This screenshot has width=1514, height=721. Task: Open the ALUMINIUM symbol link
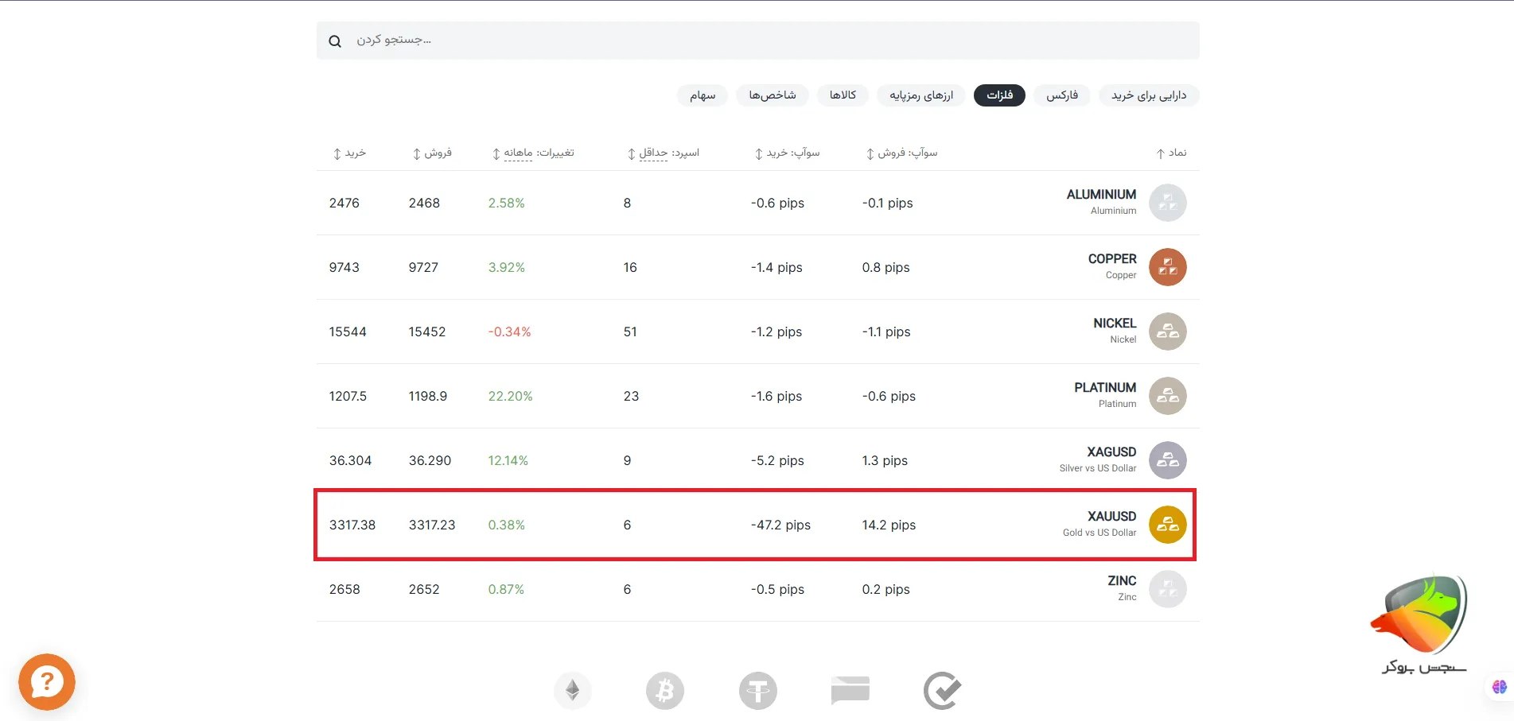coord(1101,195)
